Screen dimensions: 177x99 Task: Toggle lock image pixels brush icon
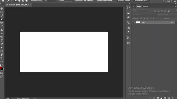[144, 18]
